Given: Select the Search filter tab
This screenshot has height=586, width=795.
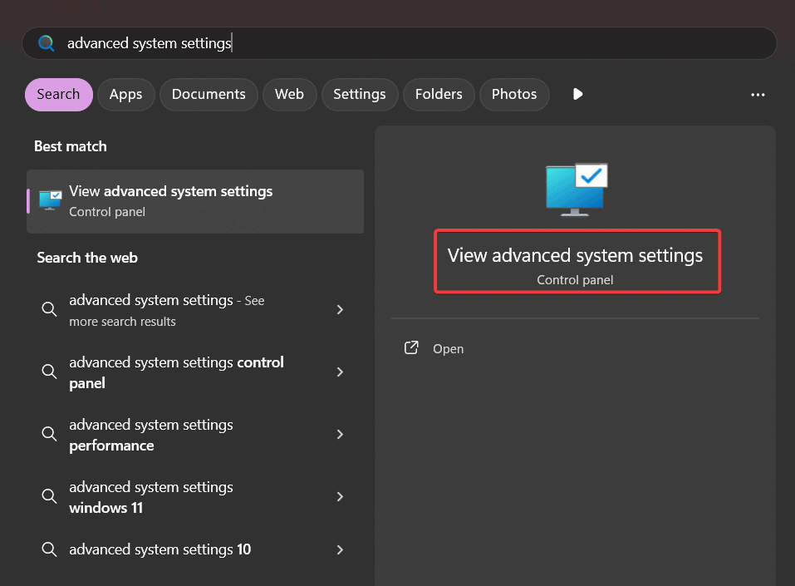Looking at the screenshot, I should coord(59,95).
